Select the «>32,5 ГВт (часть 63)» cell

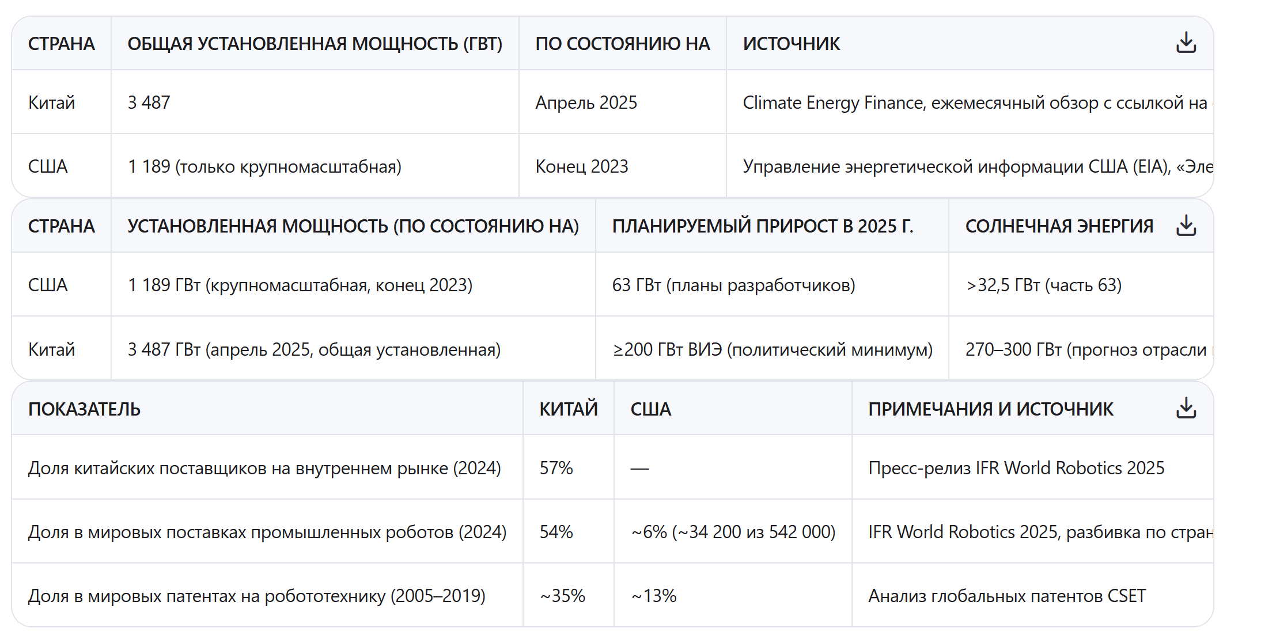1043,285
